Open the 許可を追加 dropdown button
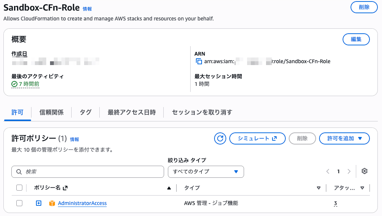Image resolution: width=382 pixels, height=216 pixels. [344, 138]
